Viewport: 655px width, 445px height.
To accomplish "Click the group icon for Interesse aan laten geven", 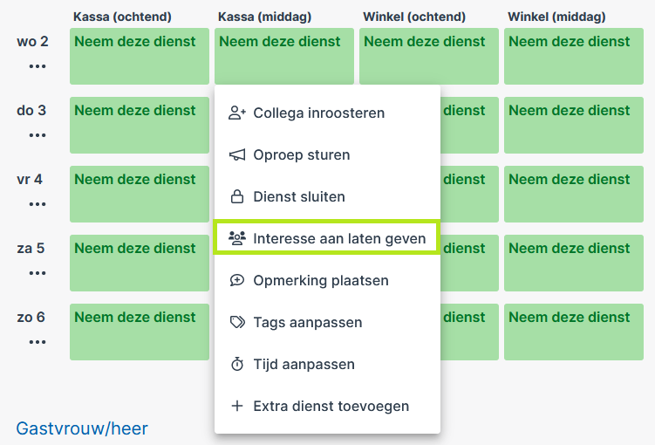I will coord(237,238).
